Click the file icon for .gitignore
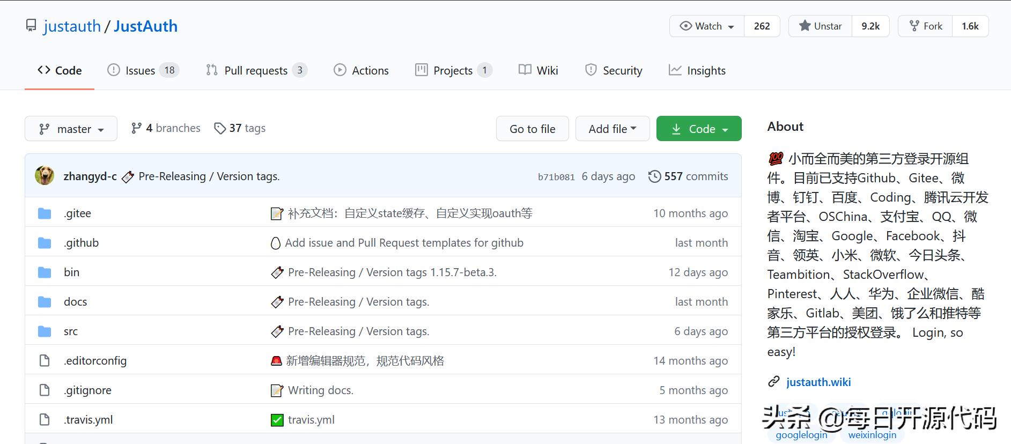Viewport: 1011px width, 444px height. 45,390
